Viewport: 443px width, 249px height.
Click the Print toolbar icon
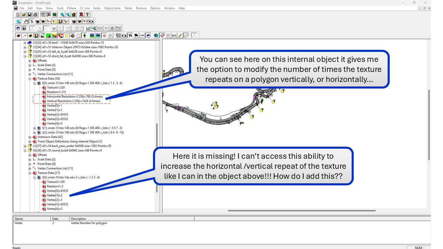pyautogui.click(x=35, y=15)
